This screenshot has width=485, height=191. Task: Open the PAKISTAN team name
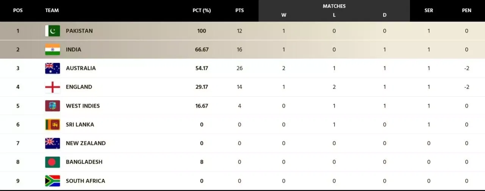tap(79, 31)
